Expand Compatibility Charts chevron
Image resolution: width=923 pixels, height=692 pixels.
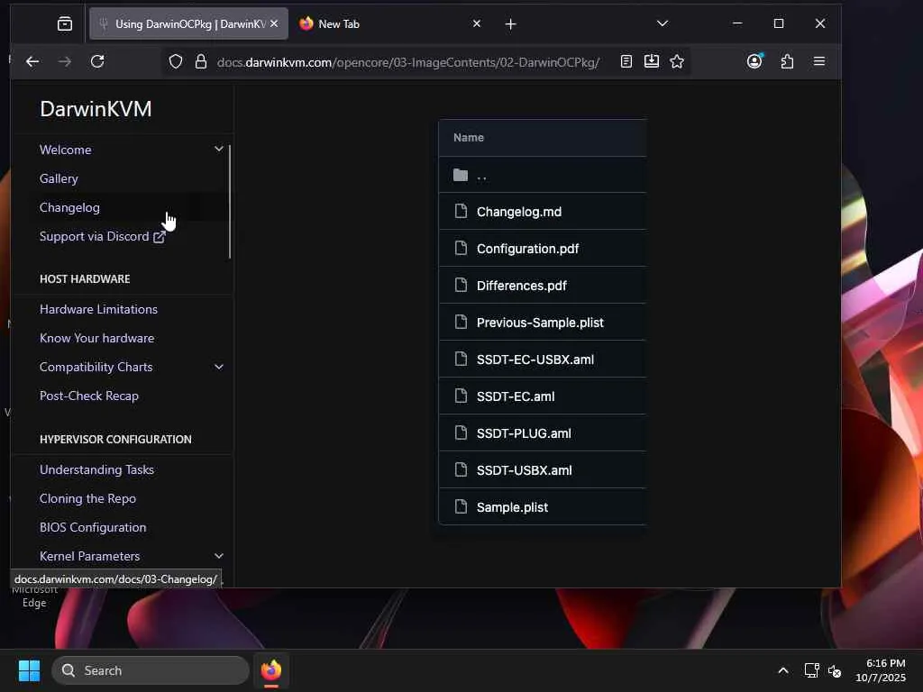pyautogui.click(x=219, y=367)
